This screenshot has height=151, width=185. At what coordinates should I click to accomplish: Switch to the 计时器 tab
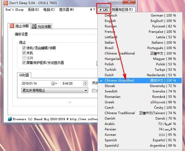tap(24, 75)
